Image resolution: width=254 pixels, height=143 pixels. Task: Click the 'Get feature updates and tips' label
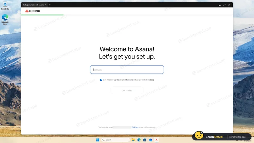click(129, 80)
